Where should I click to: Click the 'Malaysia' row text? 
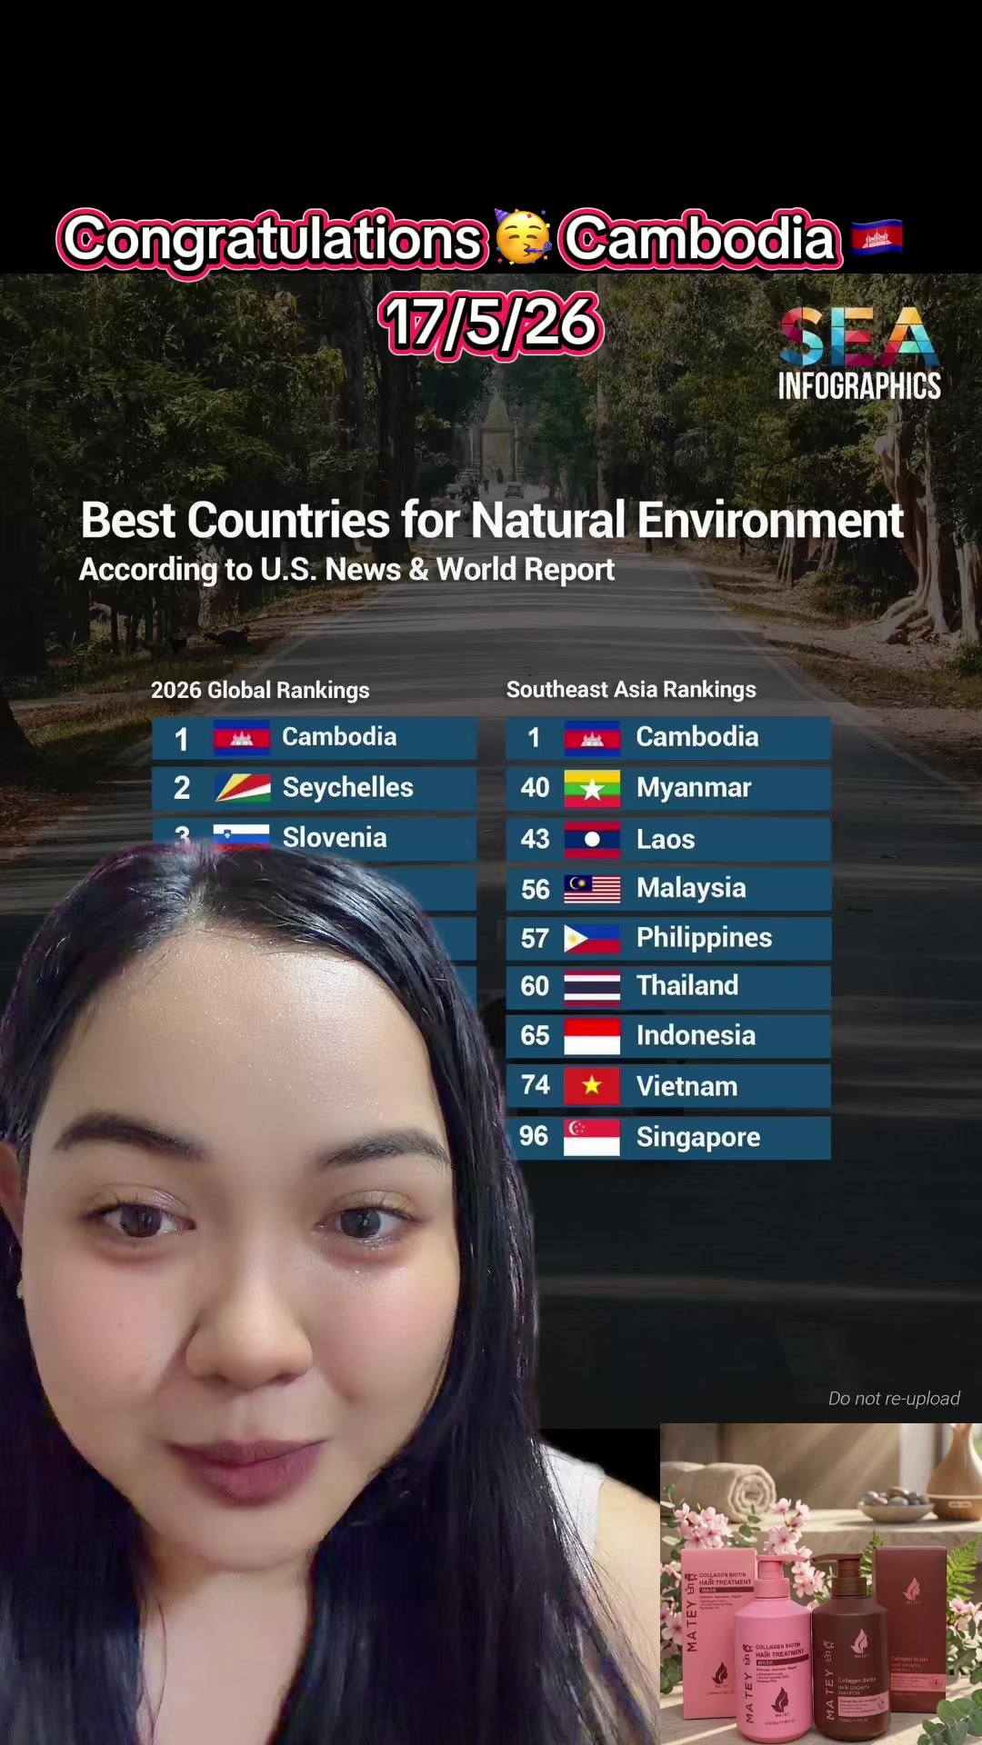691,888
